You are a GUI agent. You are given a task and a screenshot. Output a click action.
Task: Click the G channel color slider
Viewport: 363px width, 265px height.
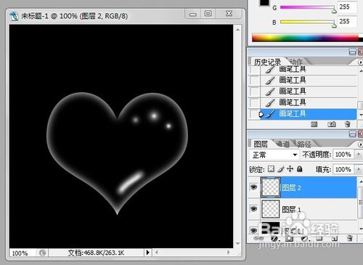(x=307, y=7)
